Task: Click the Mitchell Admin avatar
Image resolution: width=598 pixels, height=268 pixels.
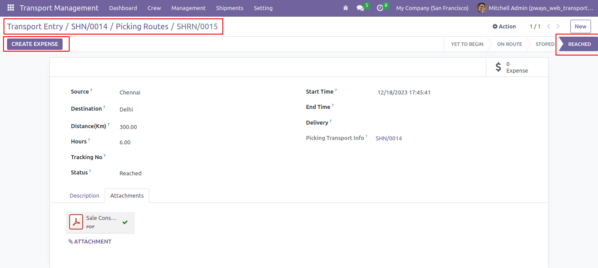Action: [x=482, y=8]
